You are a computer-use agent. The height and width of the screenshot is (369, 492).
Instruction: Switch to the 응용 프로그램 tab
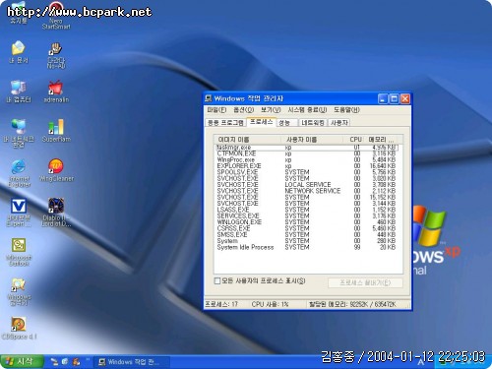point(225,123)
